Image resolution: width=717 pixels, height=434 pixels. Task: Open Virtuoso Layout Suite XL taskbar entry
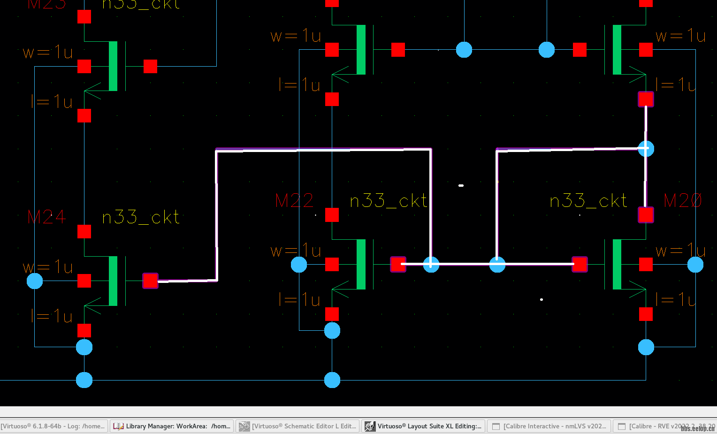coord(423,426)
